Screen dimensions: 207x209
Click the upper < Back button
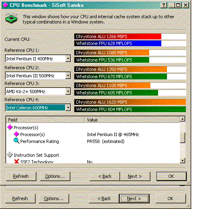105,176
